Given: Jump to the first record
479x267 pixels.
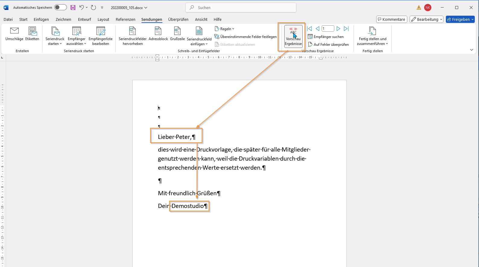Looking at the screenshot, I should tap(309, 29).
